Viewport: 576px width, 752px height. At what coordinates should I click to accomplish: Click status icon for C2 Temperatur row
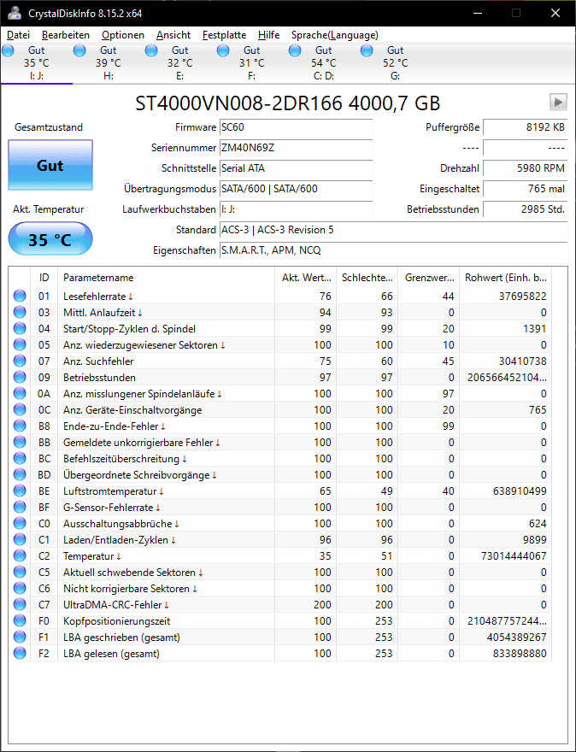(x=20, y=556)
